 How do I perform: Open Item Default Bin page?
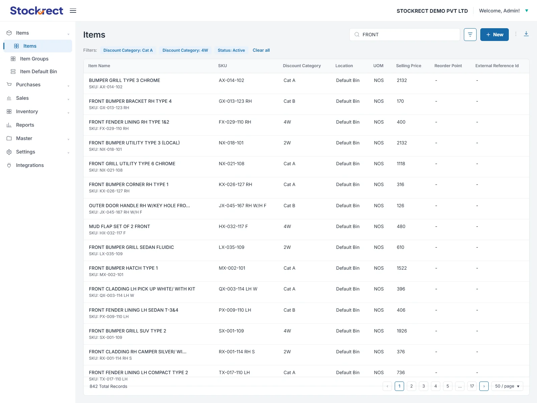pyautogui.click(x=38, y=72)
